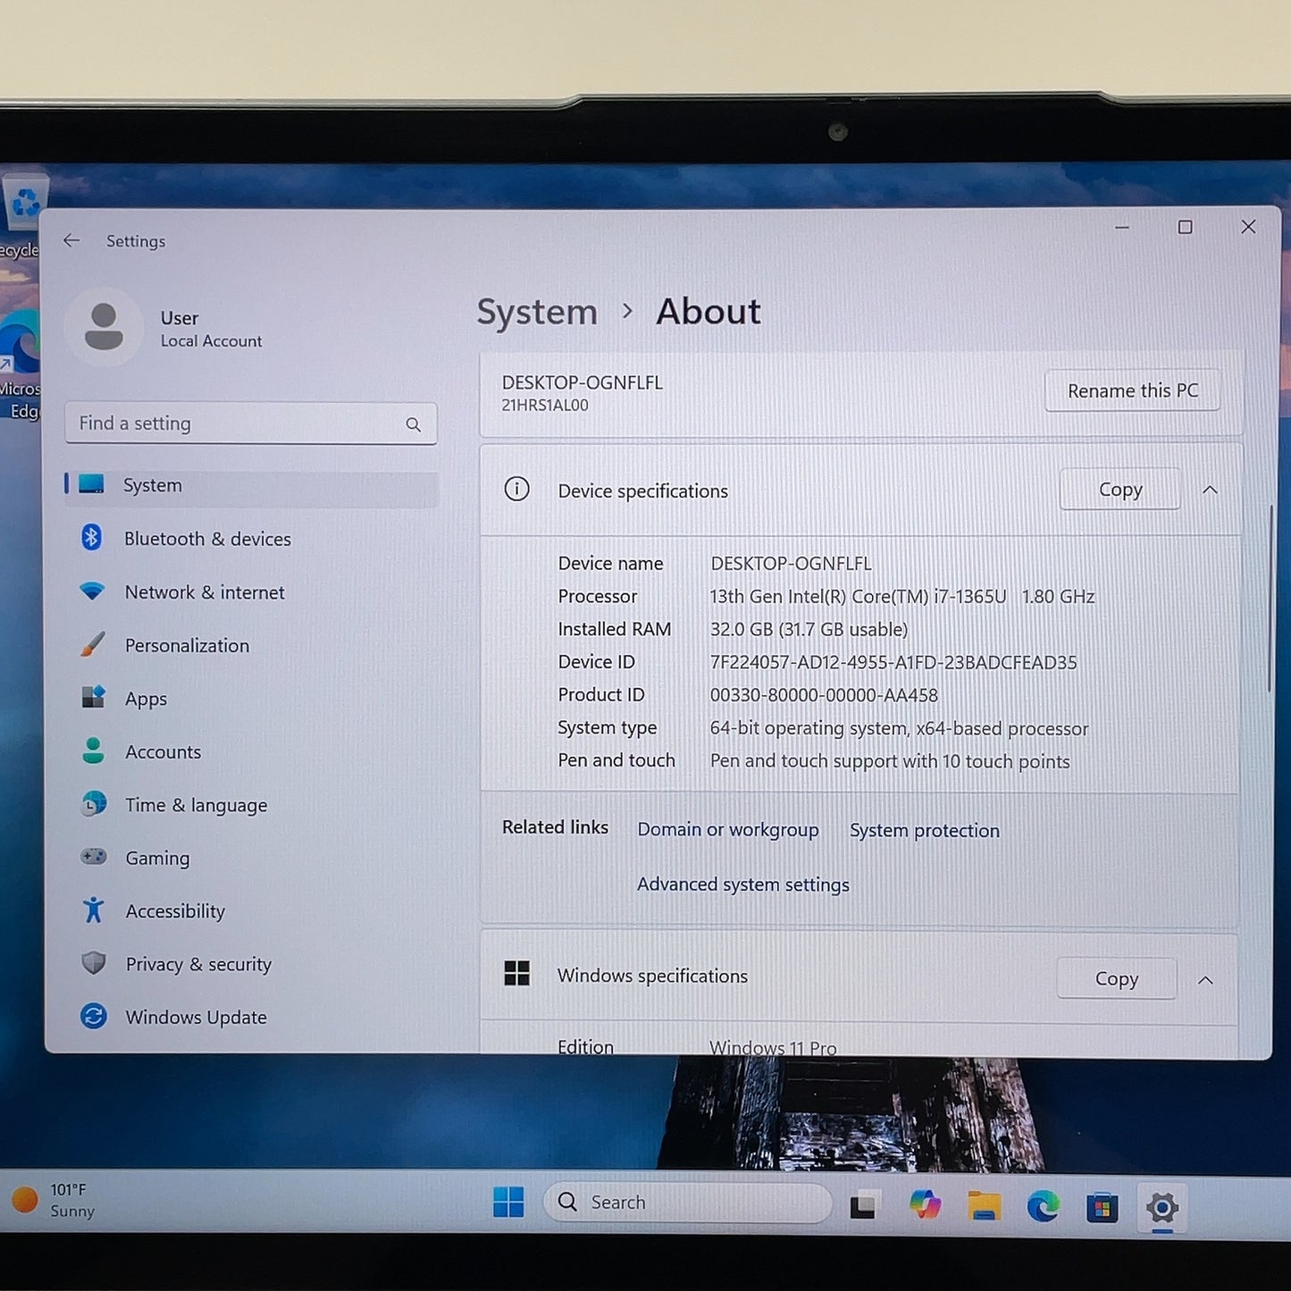
Task: Open Privacy & security settings
Action: coord(250,964)
